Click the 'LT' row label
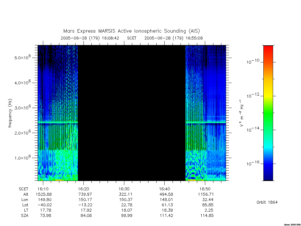 click(x=26, y=210)
